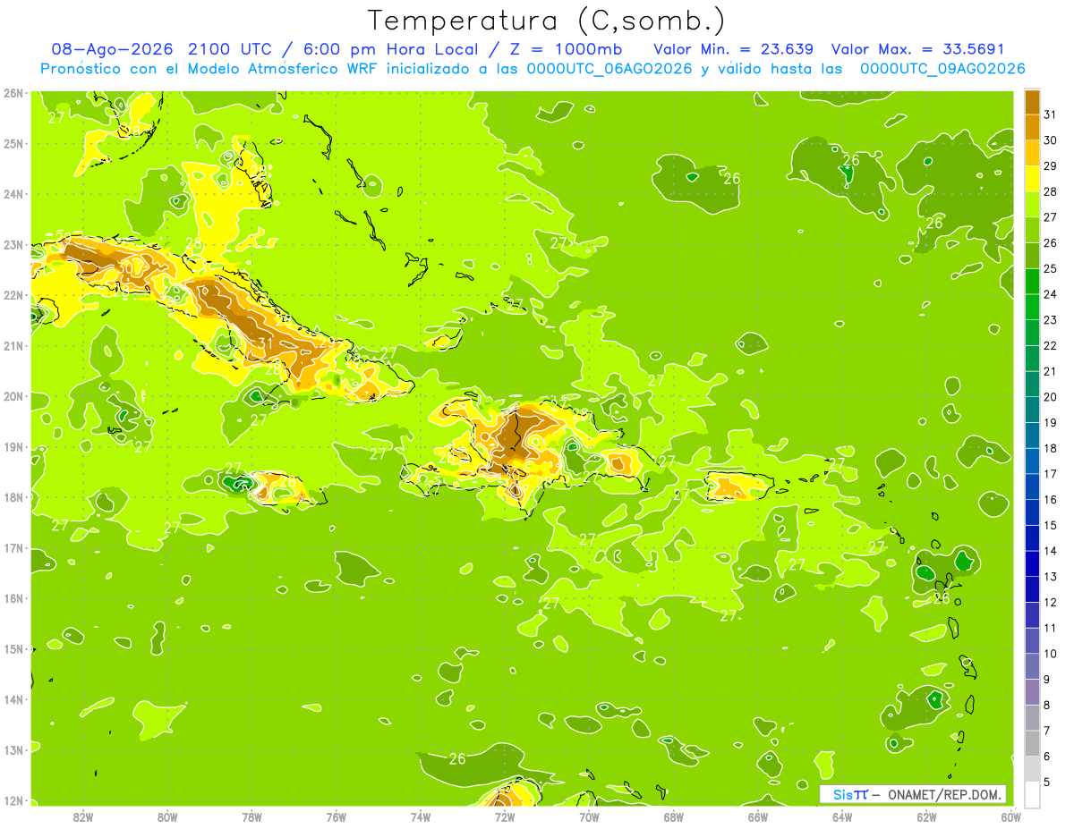Click the 26N latitude axis label

point(13,93)
